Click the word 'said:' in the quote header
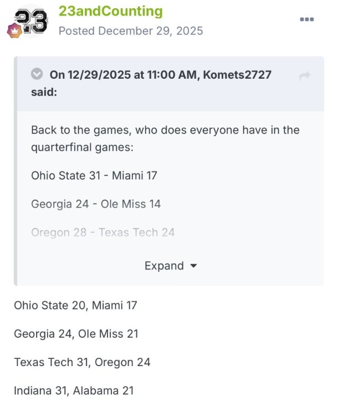 click(x=44, y=92)
